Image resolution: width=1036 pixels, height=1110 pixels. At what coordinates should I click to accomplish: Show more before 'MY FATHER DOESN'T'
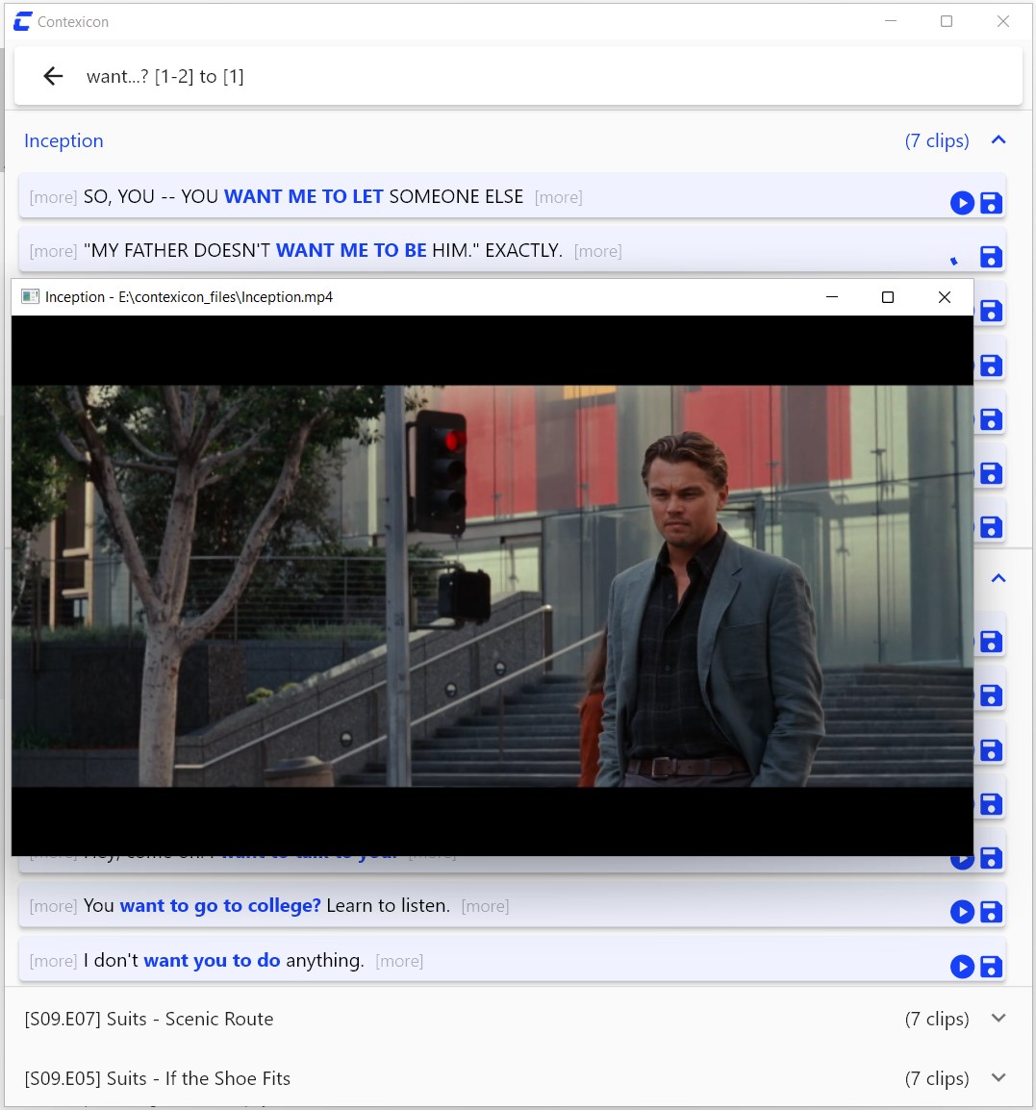tap(53, 251)
